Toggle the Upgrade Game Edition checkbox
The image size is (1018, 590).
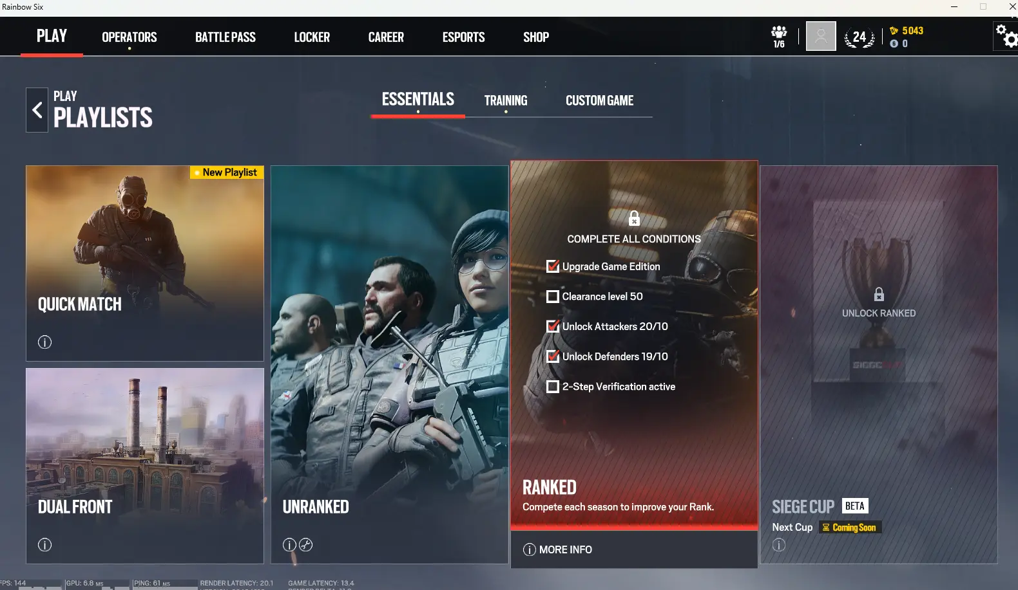pyautogui.click(x=553, y=266)
